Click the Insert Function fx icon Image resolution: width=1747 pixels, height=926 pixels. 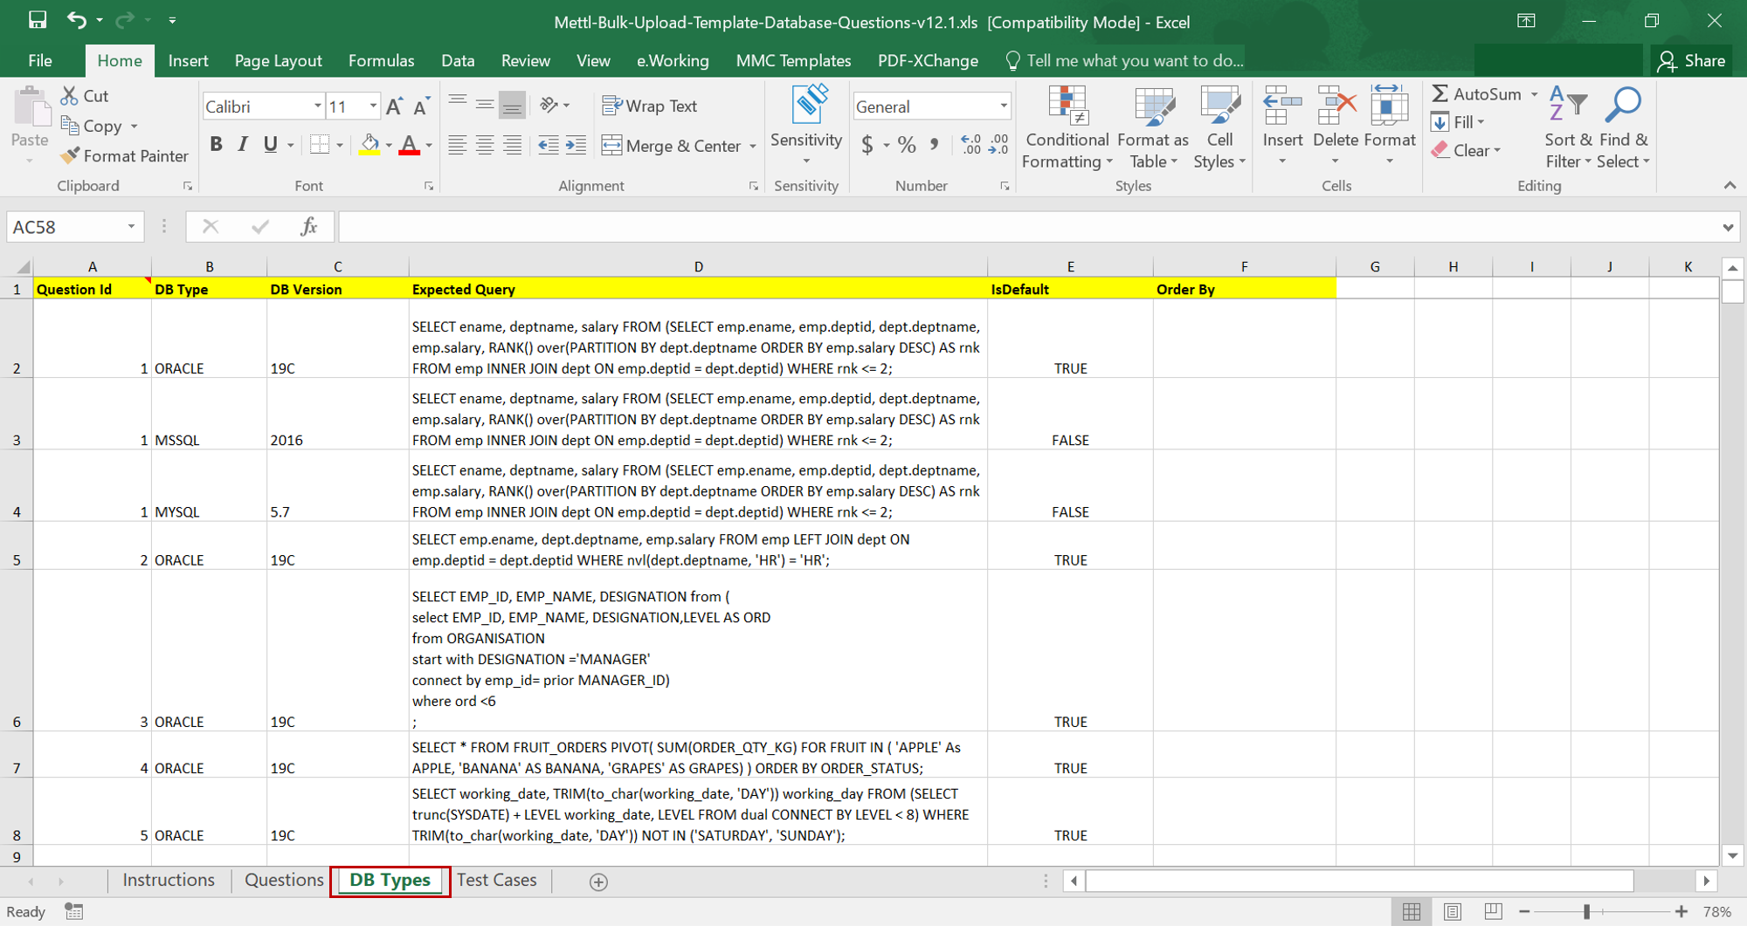point(308,227)
